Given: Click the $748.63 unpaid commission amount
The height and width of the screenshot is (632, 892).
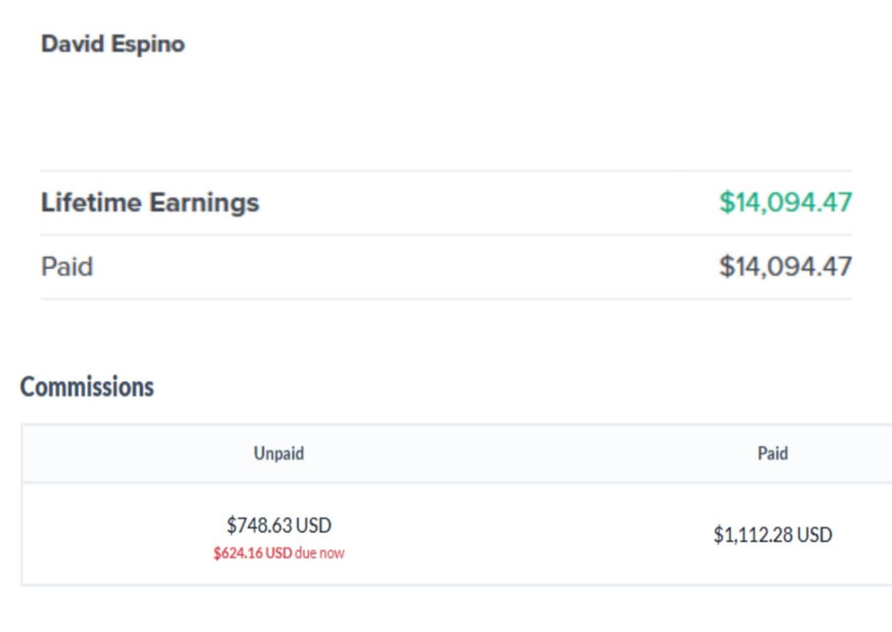Looking at the screenshot, I should [x=259, y=525].
